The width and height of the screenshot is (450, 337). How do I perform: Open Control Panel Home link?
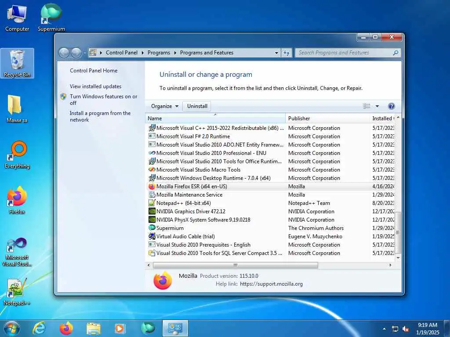tap(94, 71)
